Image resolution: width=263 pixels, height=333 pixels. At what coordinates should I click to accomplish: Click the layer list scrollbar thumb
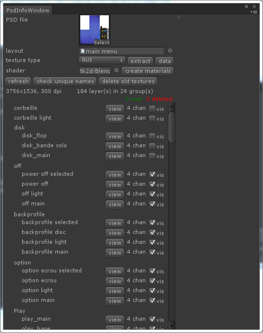pos(171,127)
